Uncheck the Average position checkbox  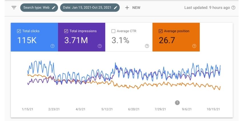(x=161, y=31)
